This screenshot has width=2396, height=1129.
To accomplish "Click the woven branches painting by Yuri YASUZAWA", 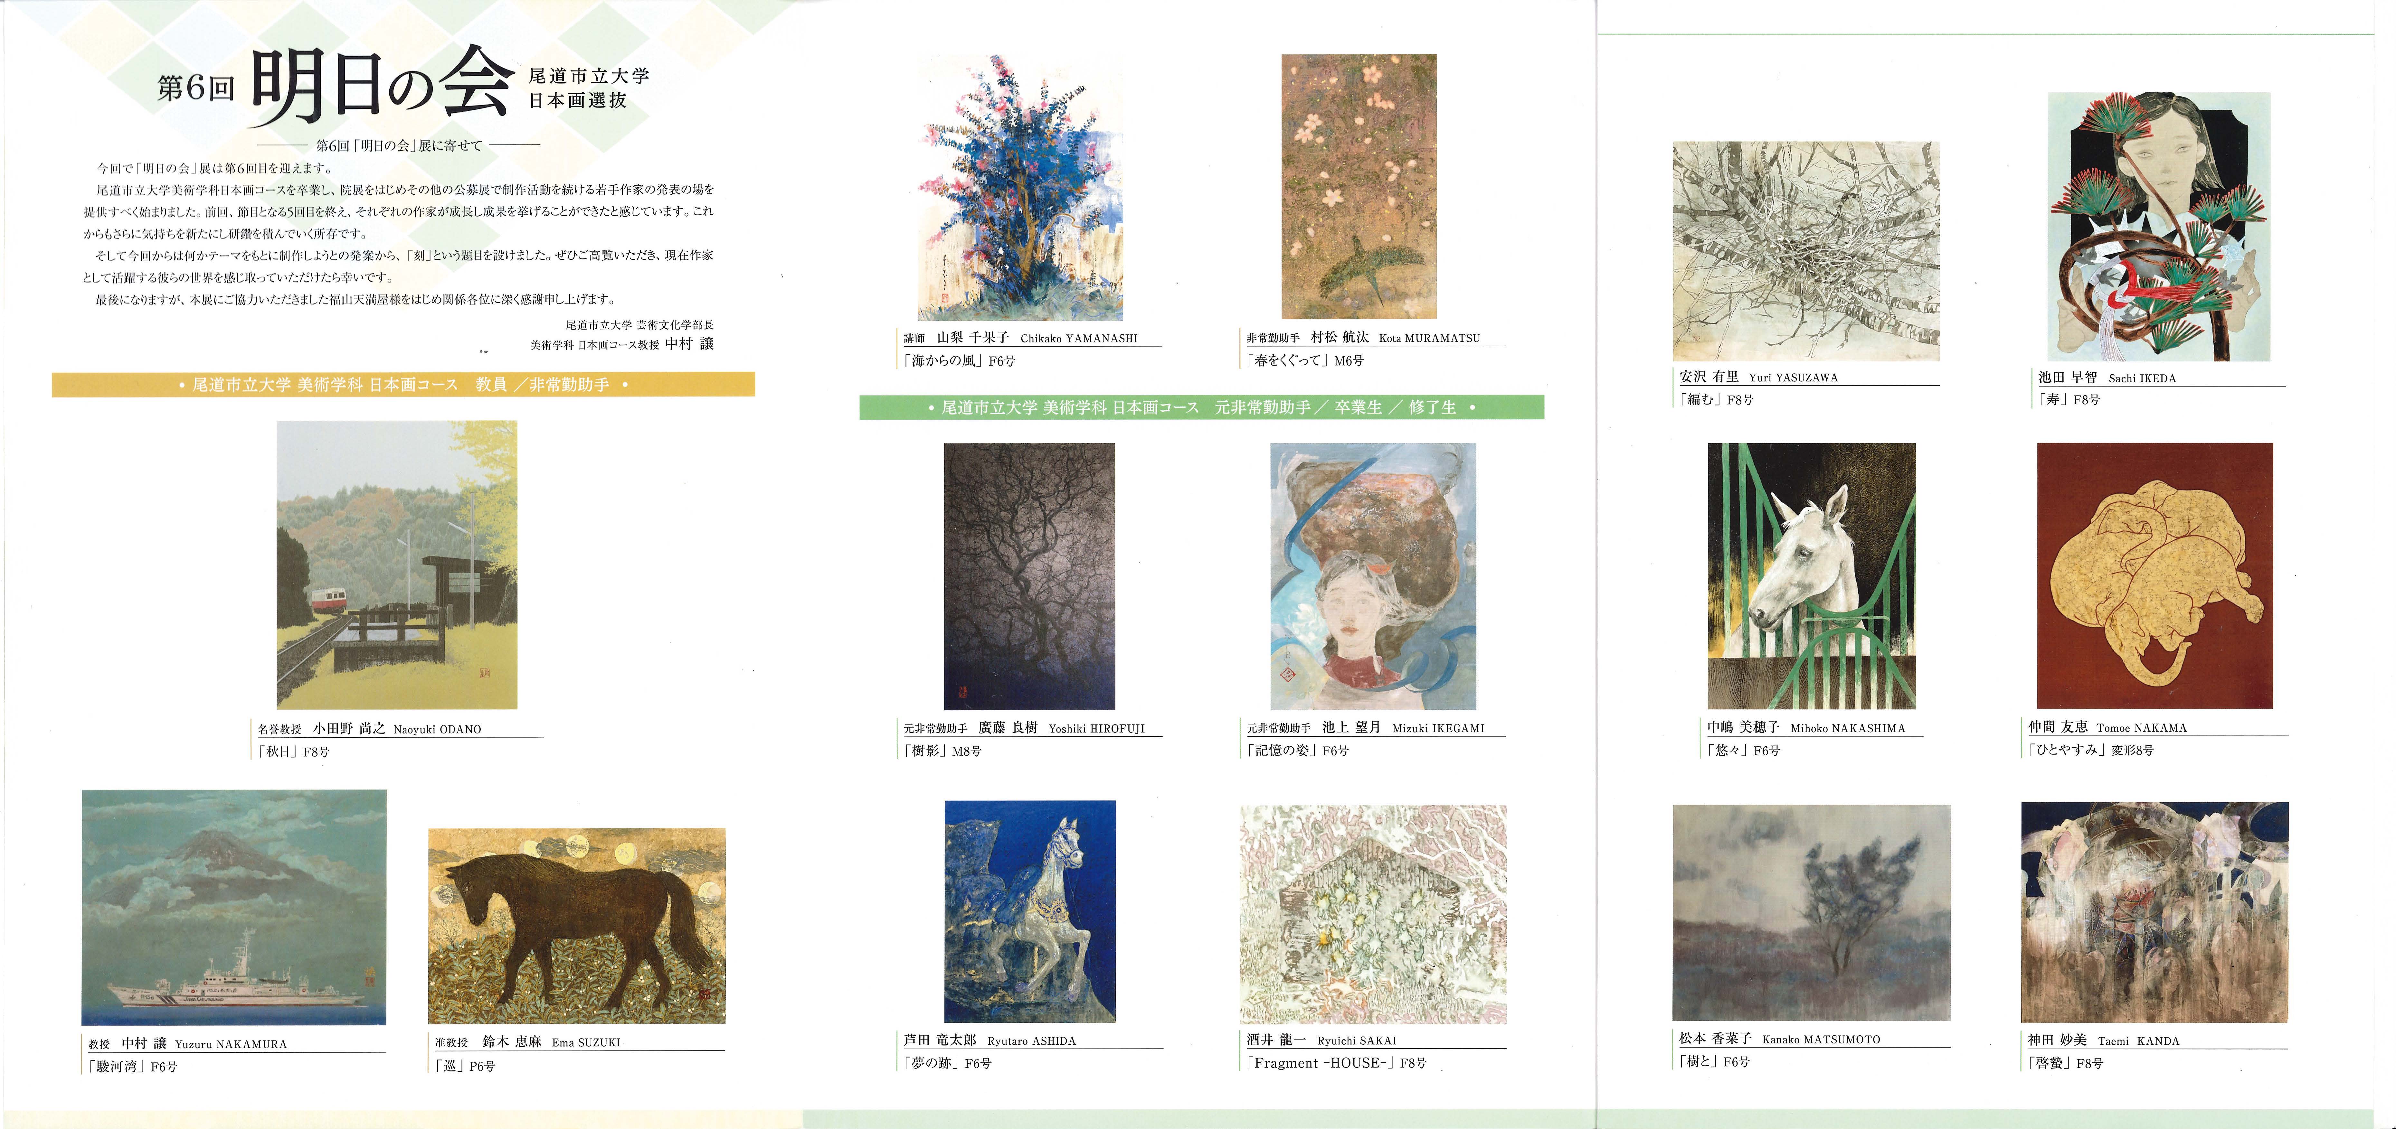I will point(1806,251).
